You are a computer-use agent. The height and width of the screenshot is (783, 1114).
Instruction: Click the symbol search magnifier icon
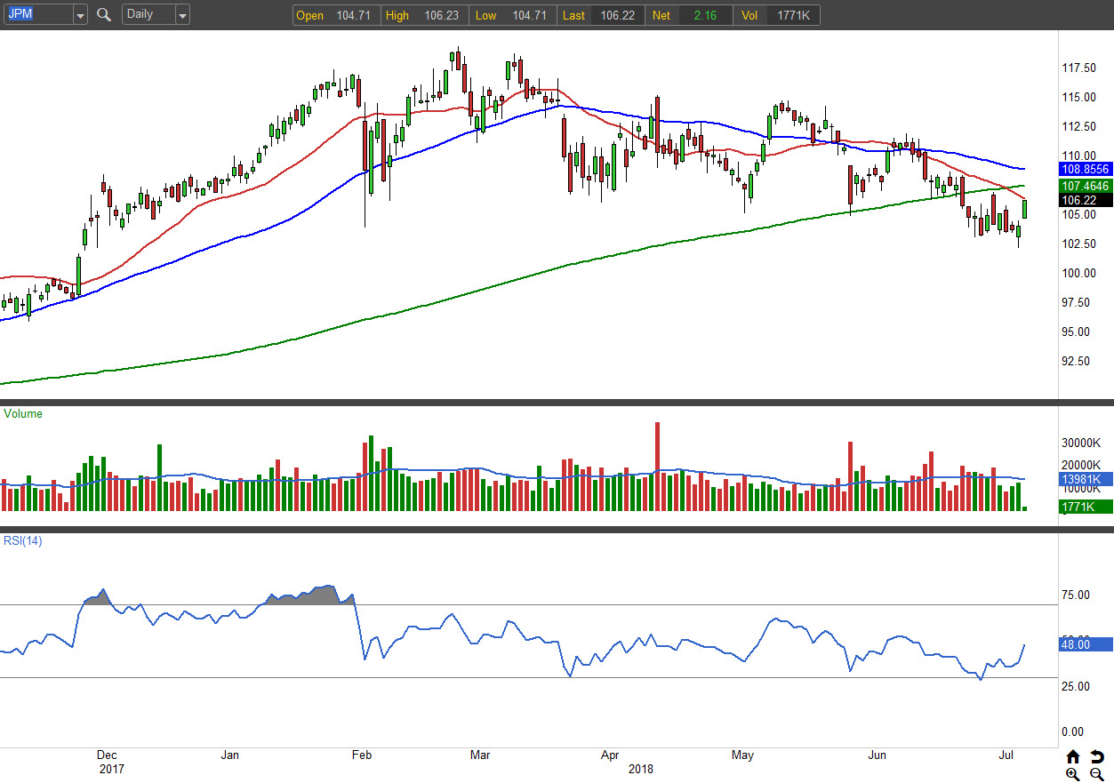click(x=104, y=15)
